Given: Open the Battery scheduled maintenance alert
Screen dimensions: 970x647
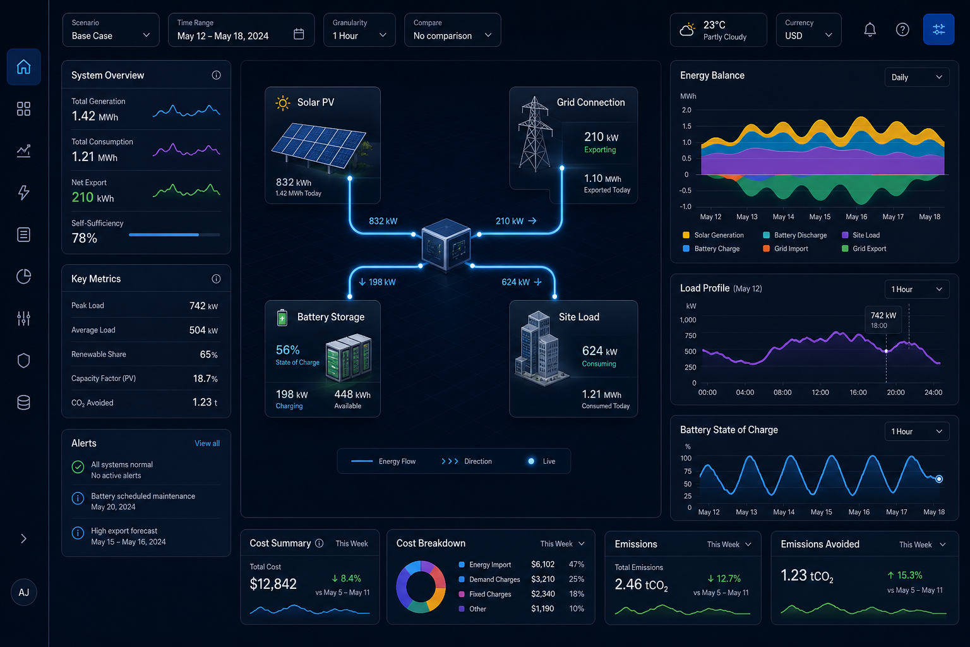Looking at the screenshot, I should (x=146, y=502).
